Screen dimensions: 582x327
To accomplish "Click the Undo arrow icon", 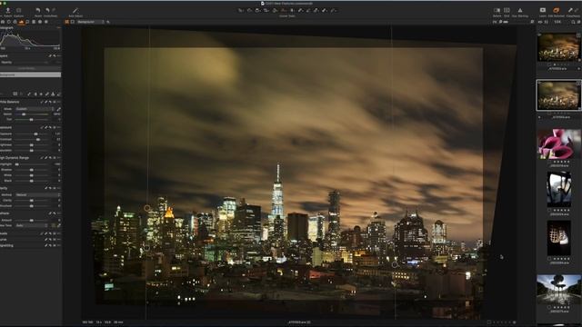I will tap(47, 10).
